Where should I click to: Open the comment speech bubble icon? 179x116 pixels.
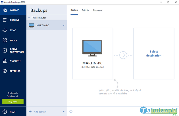pyautogui.click(x=71, y=111)
